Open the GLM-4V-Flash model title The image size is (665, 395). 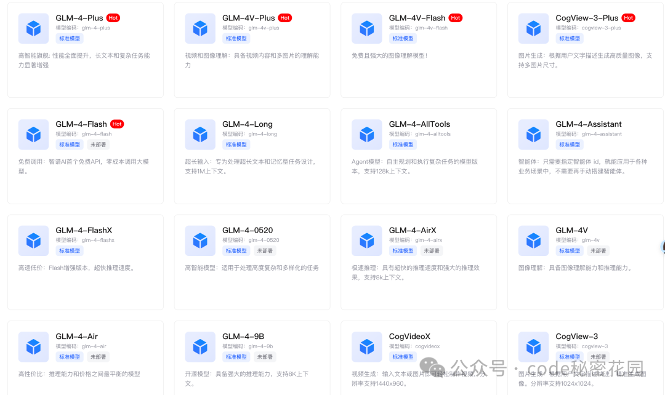tap(417, 18)
